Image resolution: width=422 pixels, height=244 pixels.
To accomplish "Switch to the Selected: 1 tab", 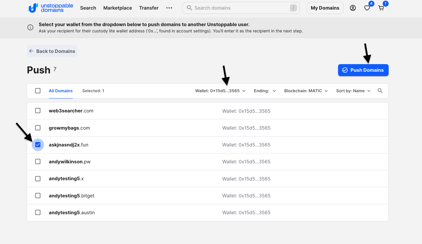I will (x=93, y=91).
